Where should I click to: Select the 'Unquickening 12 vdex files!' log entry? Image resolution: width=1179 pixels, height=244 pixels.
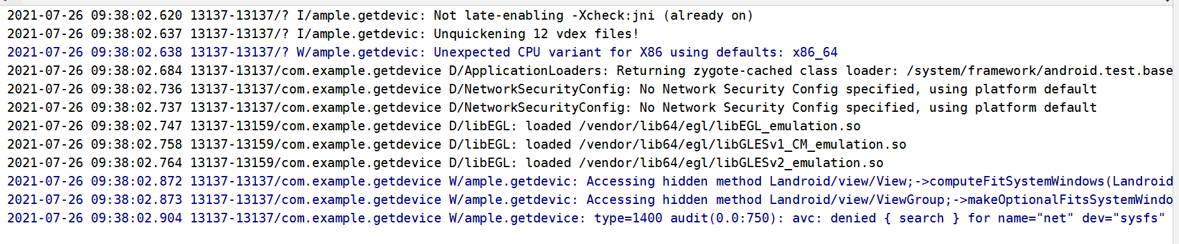pos(323,34)
